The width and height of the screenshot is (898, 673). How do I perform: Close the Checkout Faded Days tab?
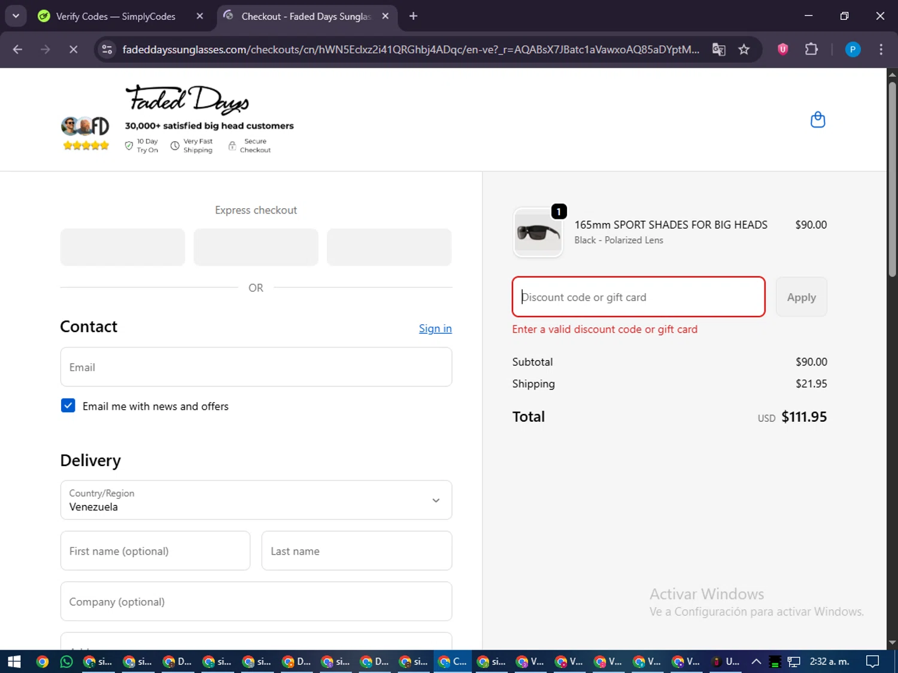(x=386, y=16)
